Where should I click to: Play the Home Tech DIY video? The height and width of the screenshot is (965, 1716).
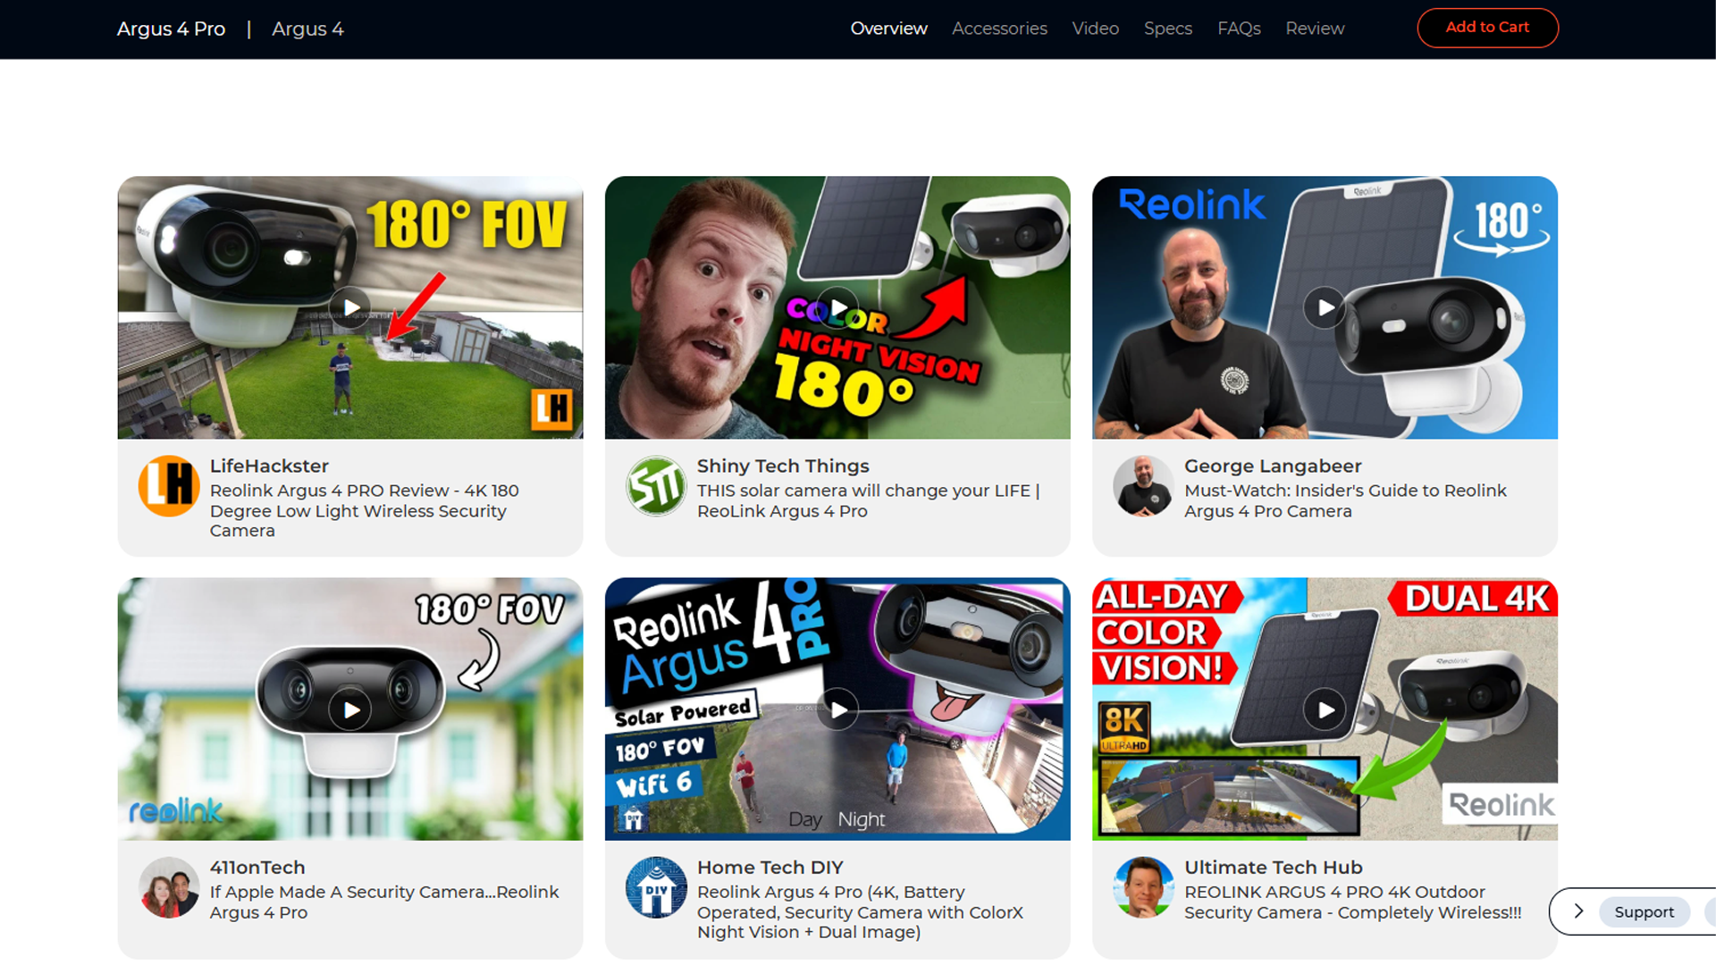[x=837, y=709]
